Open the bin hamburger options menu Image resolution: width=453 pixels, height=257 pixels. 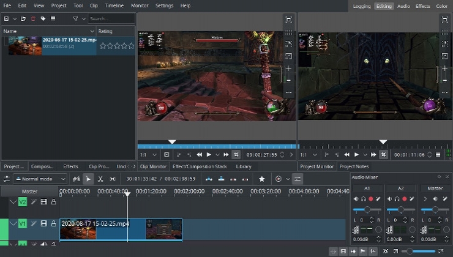click(x=53, y=18)
